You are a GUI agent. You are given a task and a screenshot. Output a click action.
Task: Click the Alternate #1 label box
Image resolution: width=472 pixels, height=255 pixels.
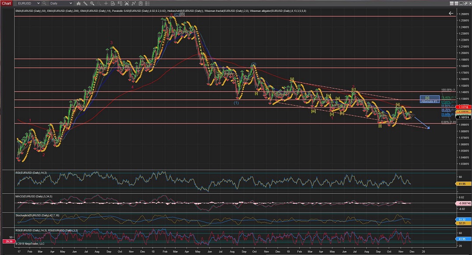click(x=429, y=101)
